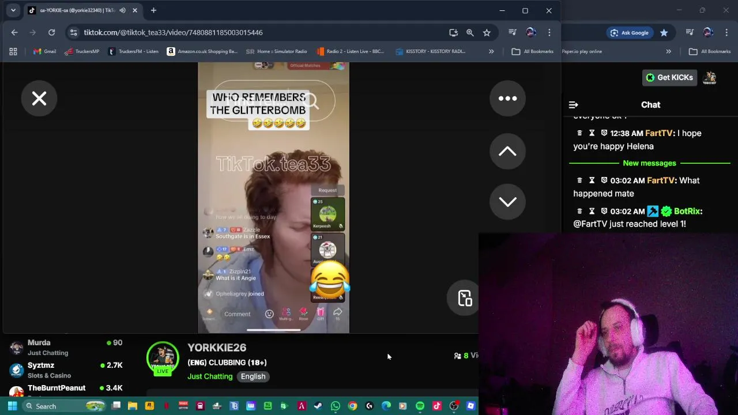Click the BotRix username in chat
The image size is (738, 415).
(686, 211)
